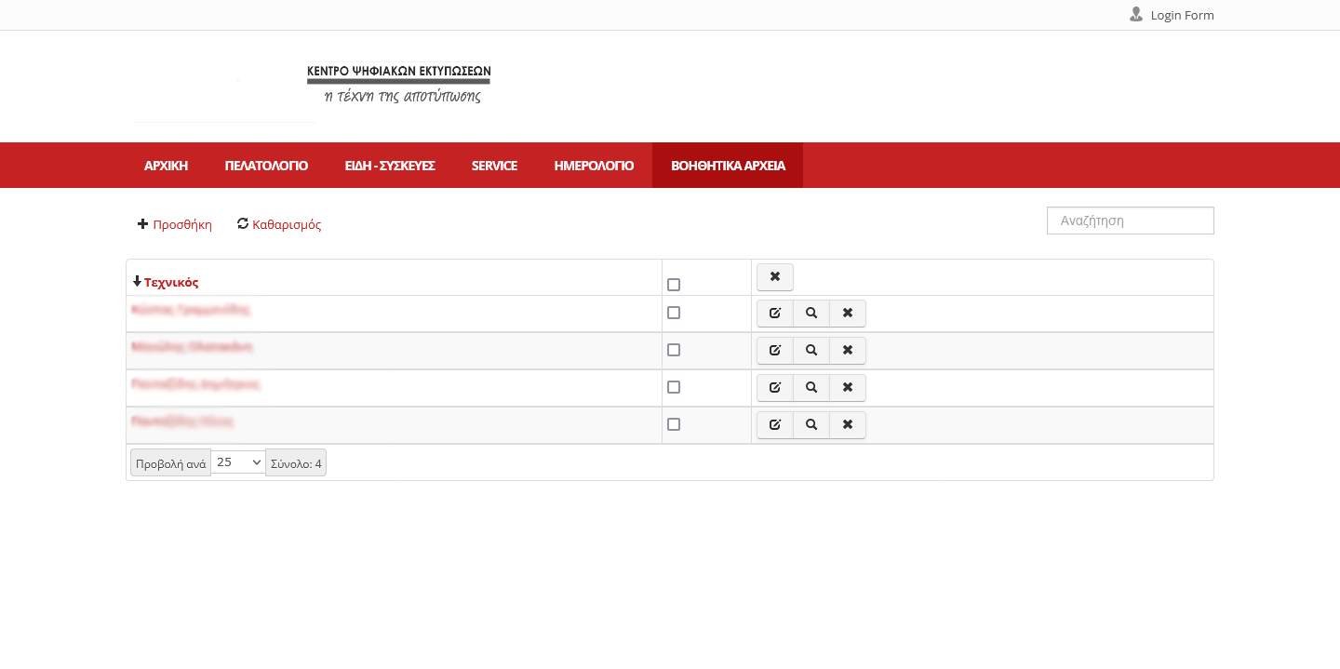1340x669 pixels.
Task: Focus the Αναζήτηση search field
Action: tap(1130, 221)
